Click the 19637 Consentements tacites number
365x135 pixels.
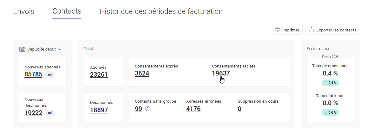pyautogui.click(x=221, y=73)
